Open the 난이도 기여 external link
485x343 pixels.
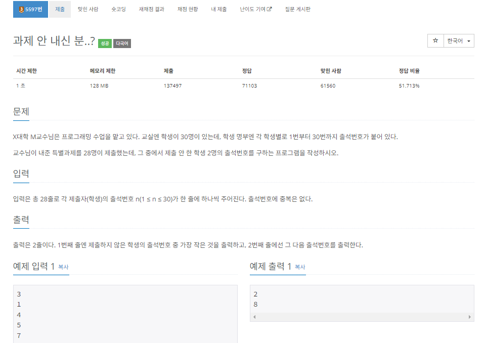pyautogui.click(x=255, y=9)
